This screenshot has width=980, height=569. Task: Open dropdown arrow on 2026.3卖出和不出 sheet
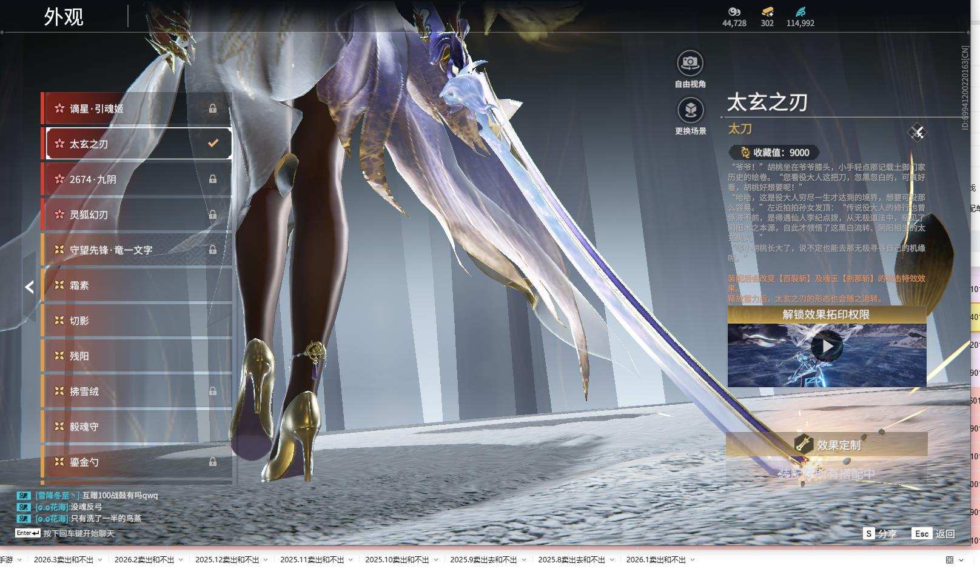pos(100,560)
